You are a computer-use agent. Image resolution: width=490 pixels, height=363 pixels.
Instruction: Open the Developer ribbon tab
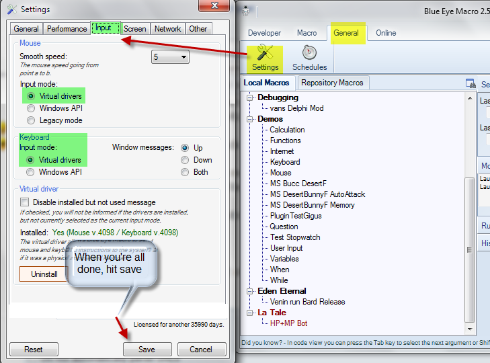point(264,33)
